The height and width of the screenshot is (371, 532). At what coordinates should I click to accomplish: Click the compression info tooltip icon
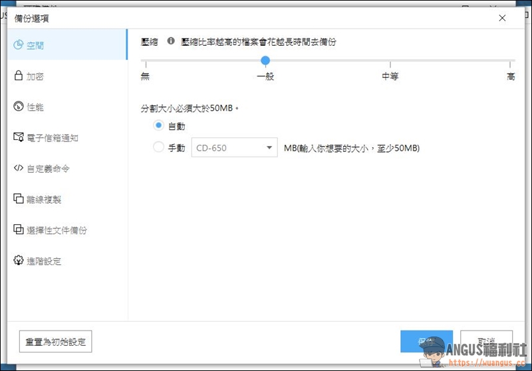171,41
